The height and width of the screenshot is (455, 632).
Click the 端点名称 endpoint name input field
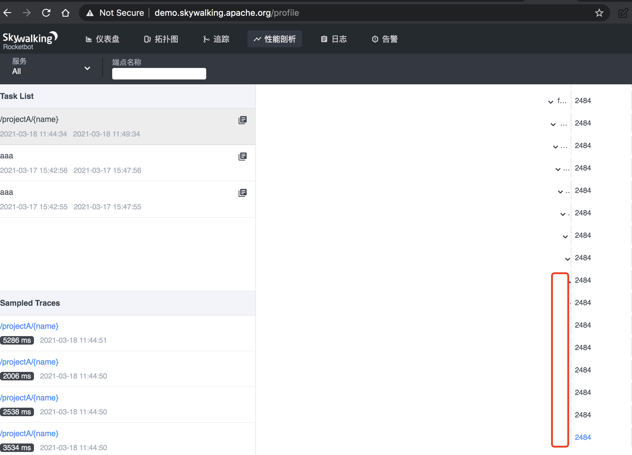159,74
